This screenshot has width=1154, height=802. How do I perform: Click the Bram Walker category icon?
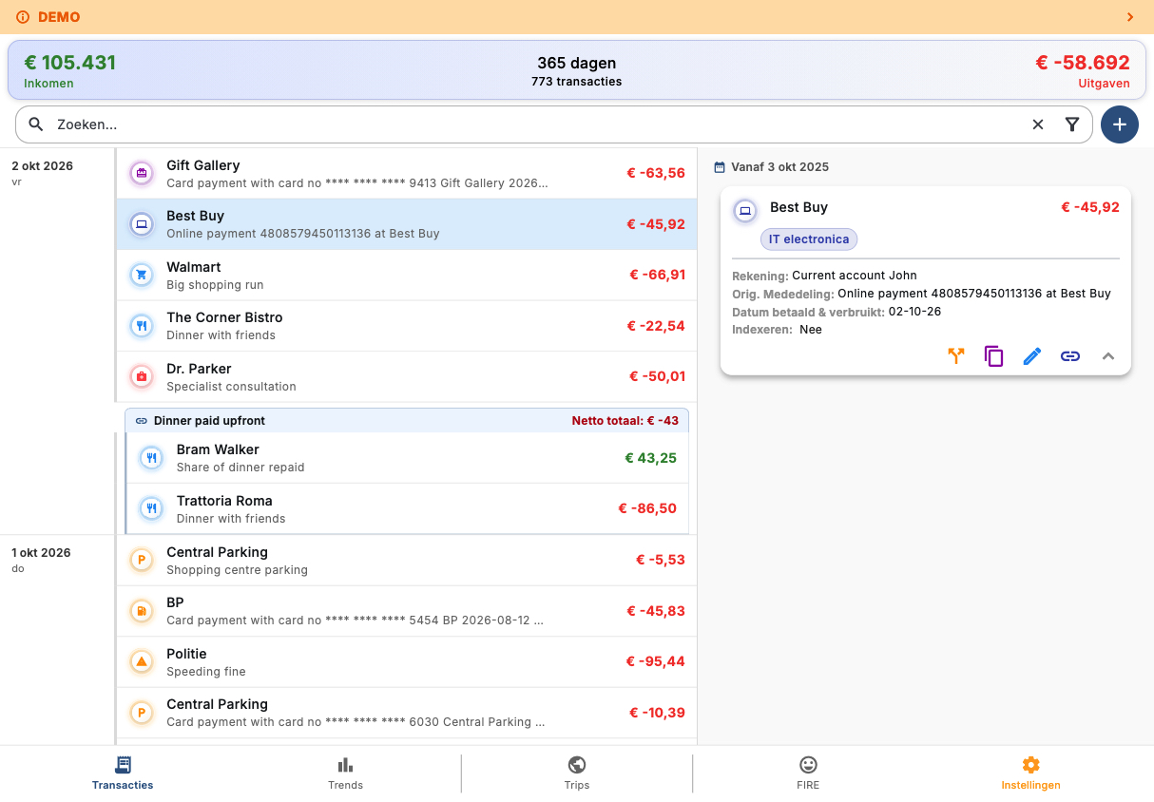pos(152,458)
